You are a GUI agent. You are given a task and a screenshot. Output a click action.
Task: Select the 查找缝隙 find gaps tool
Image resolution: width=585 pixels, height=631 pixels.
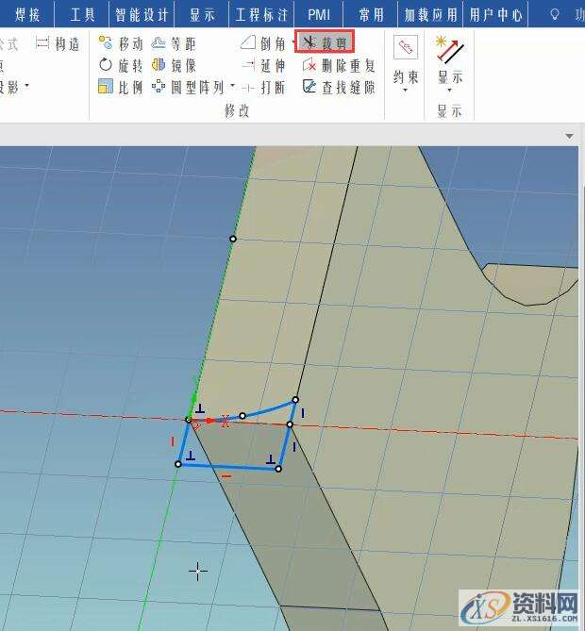(339, 87)
